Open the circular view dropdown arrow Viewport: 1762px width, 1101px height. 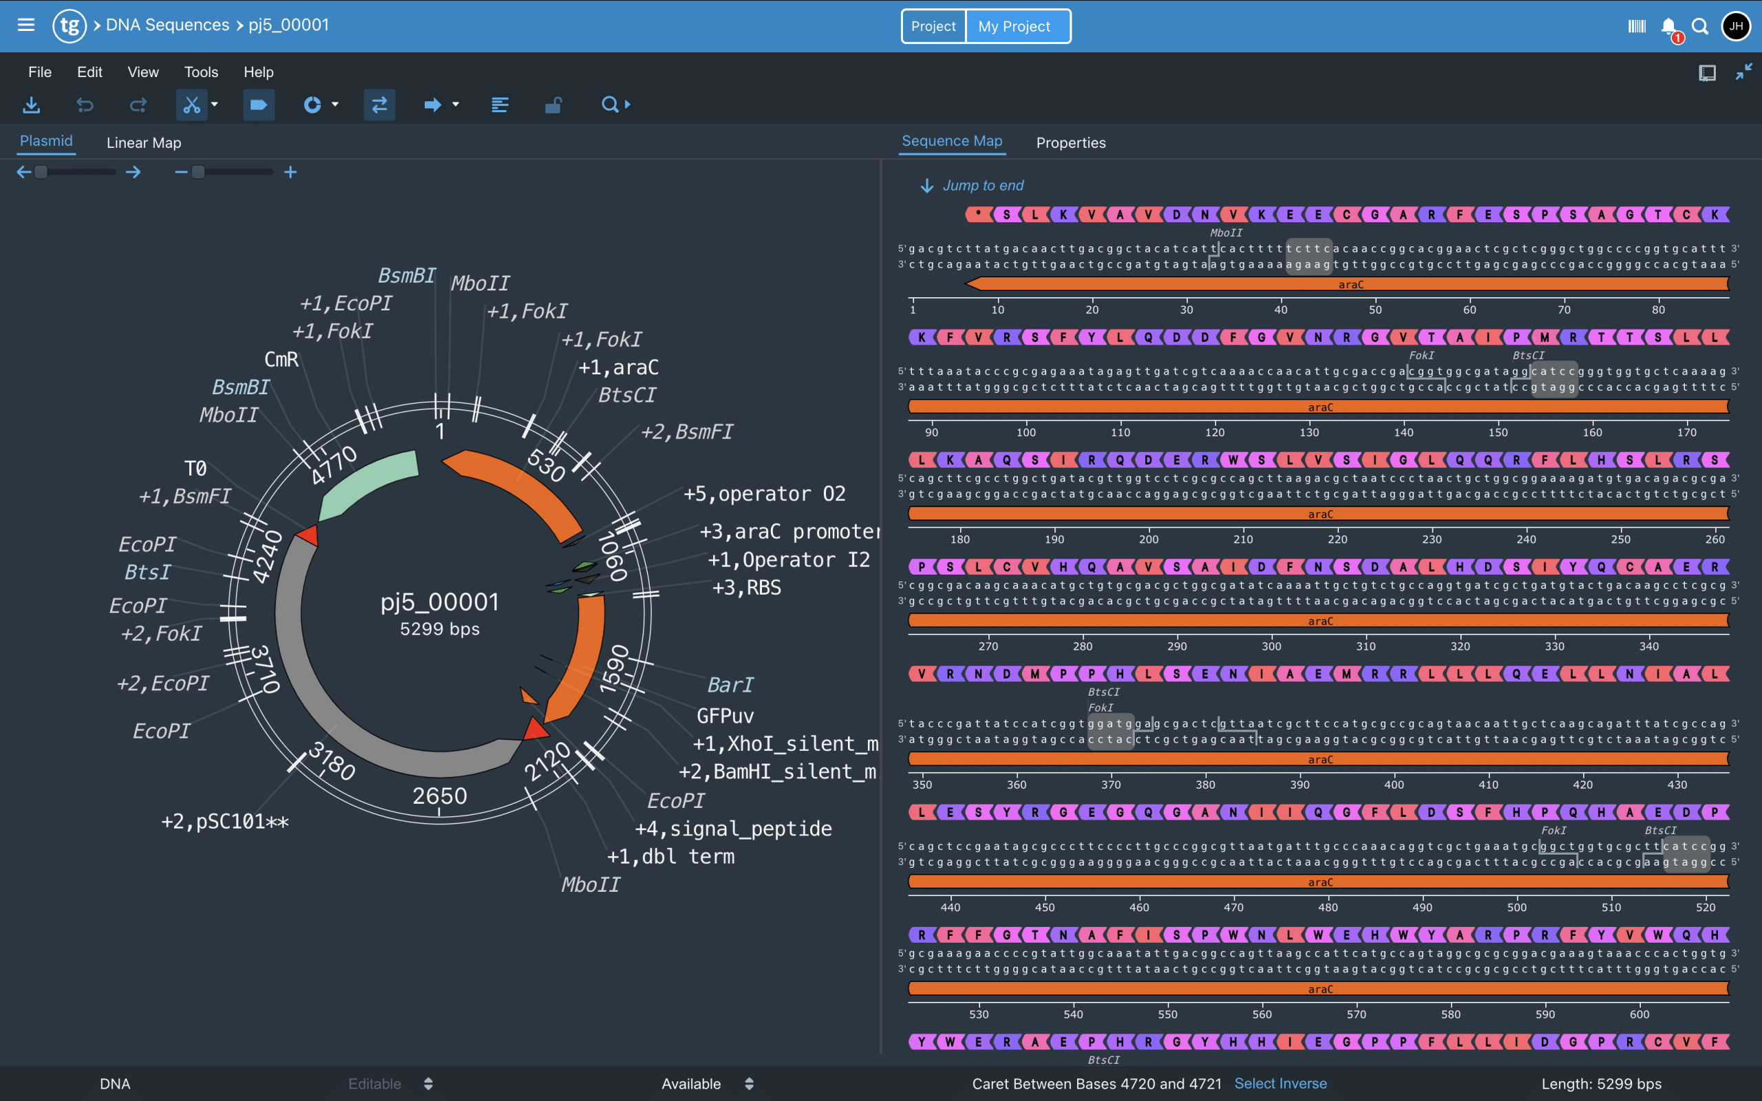click(335, 105)
